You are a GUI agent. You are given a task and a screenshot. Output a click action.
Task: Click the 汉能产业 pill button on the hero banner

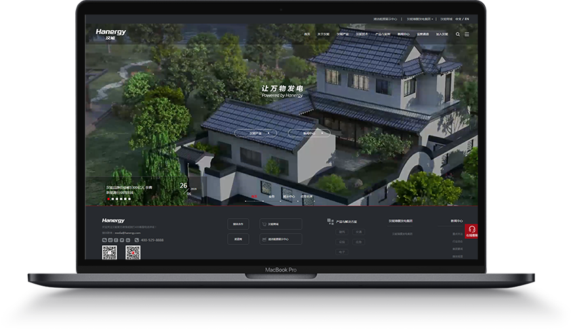pos(256,133)
